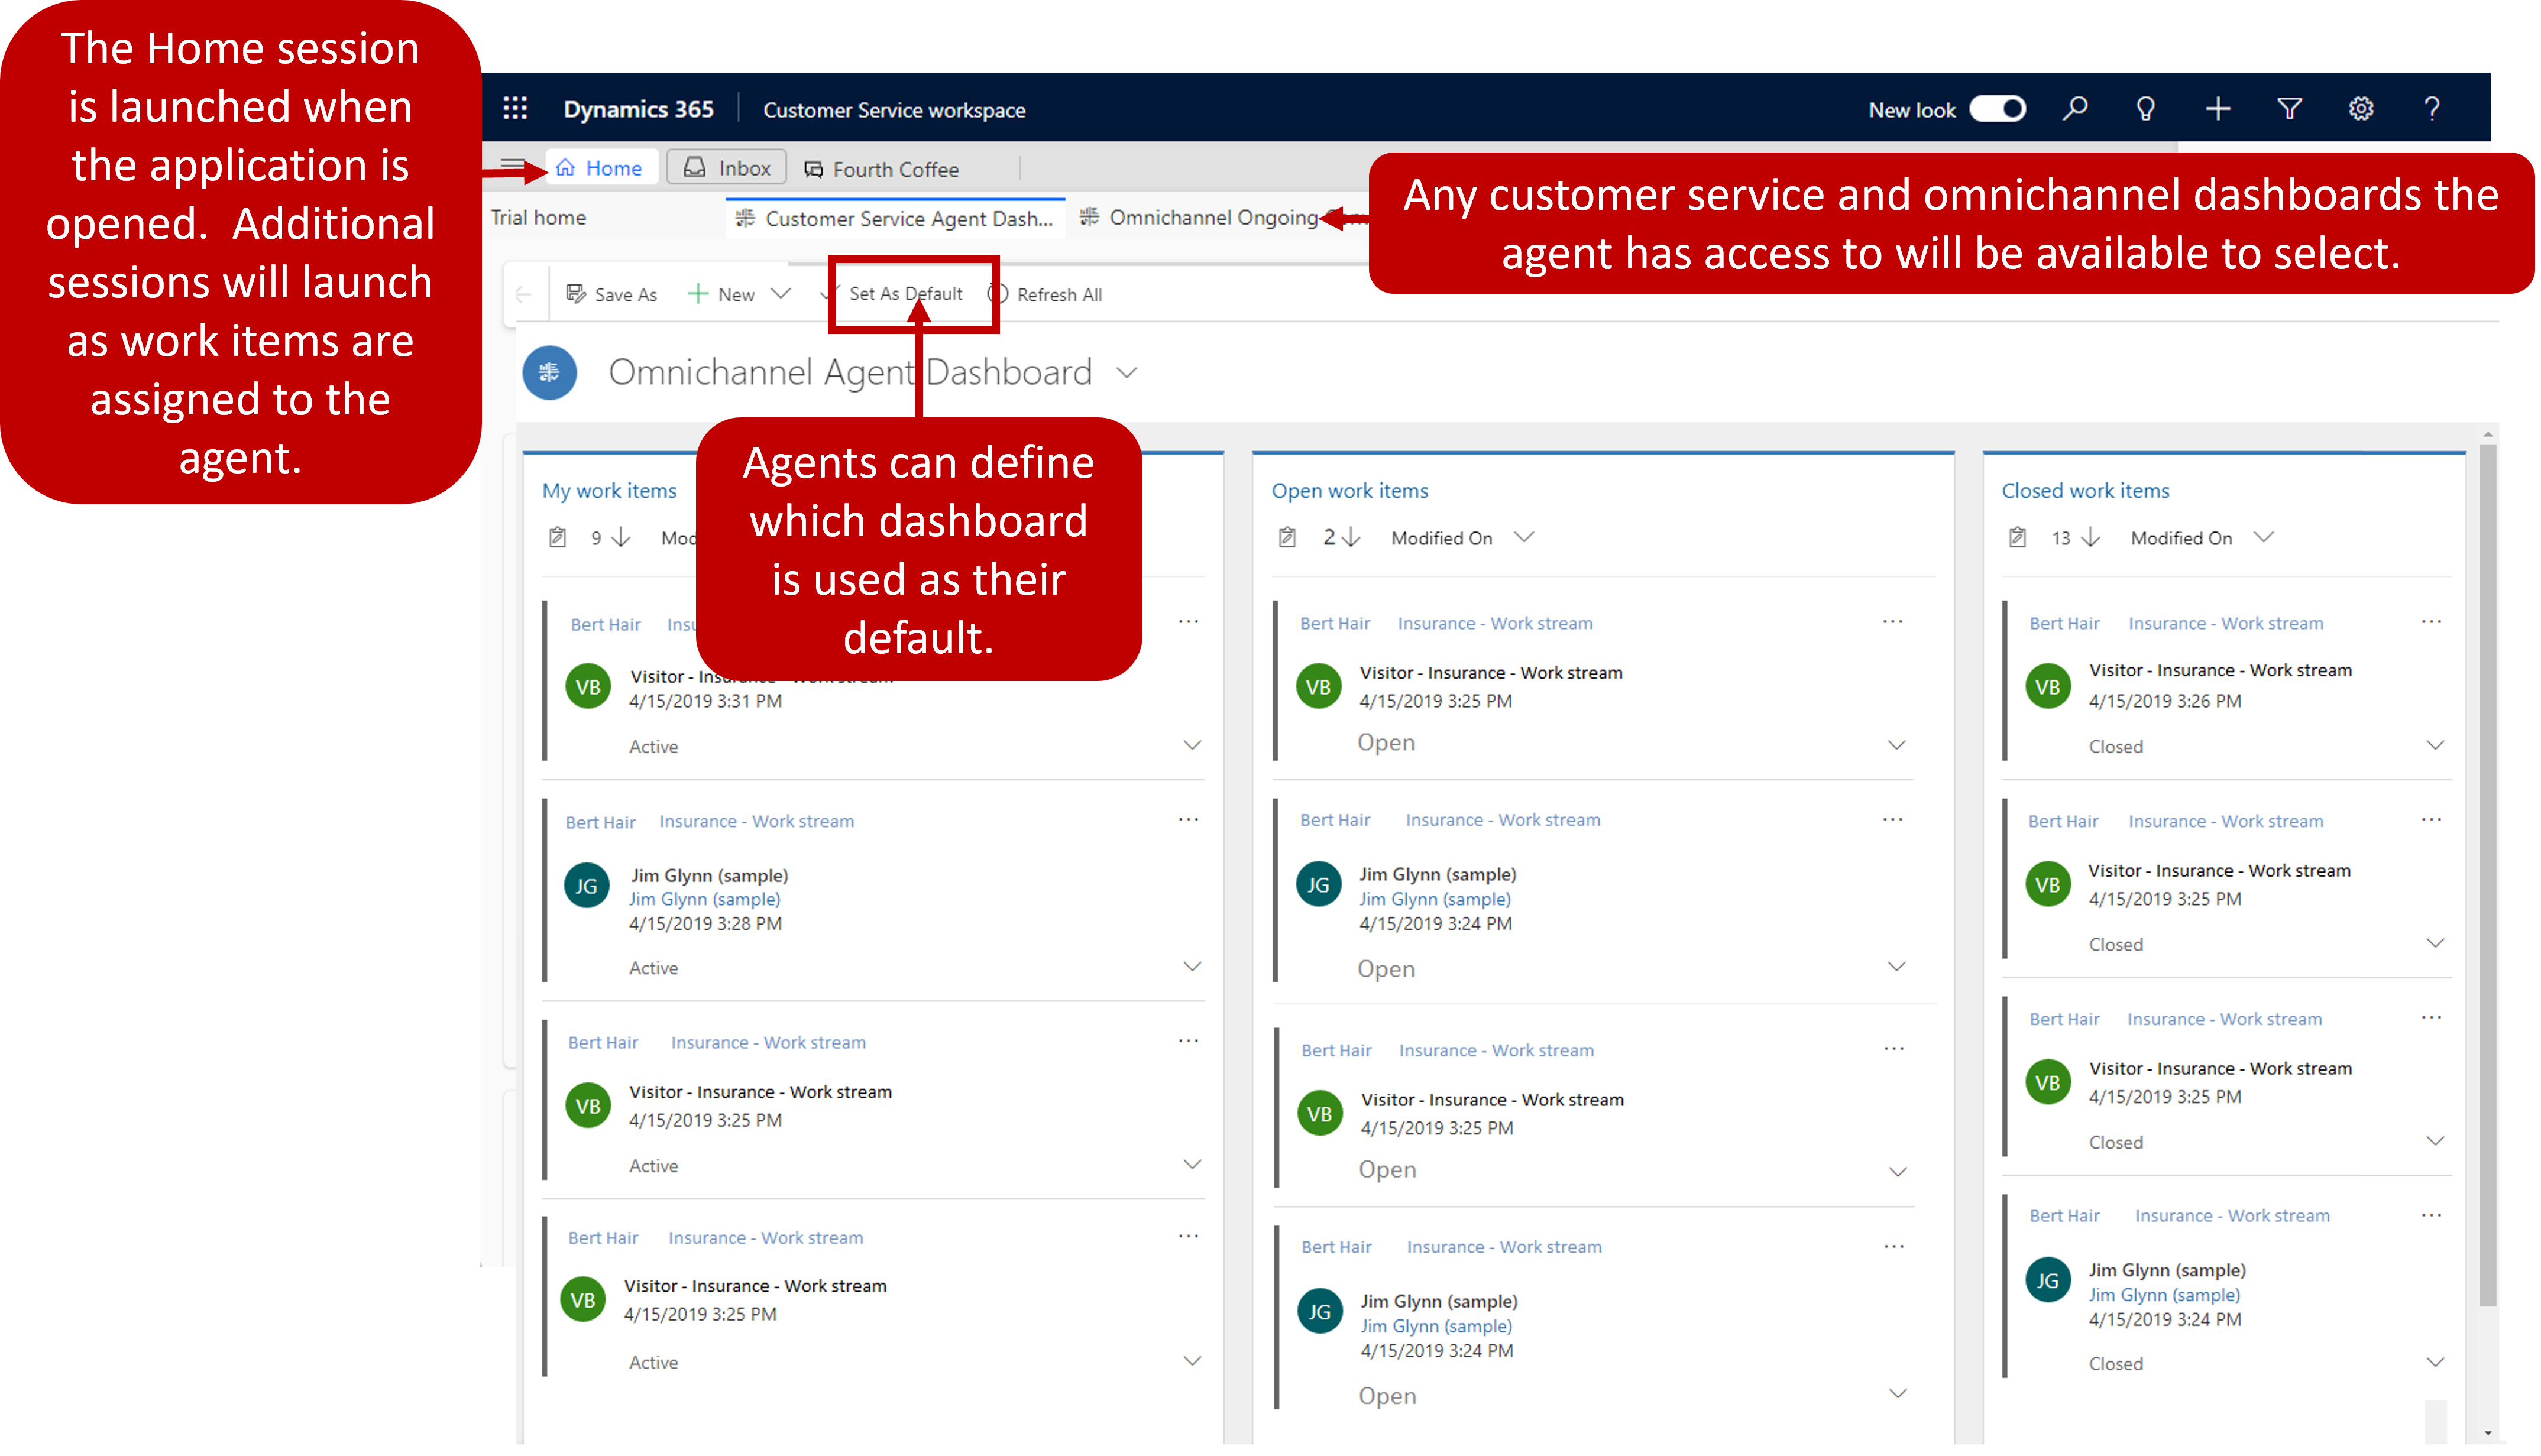Open more options for 3:31 PM Active item
The height and width of the screenshot is (1456, 2541).
click(1188, 621)
